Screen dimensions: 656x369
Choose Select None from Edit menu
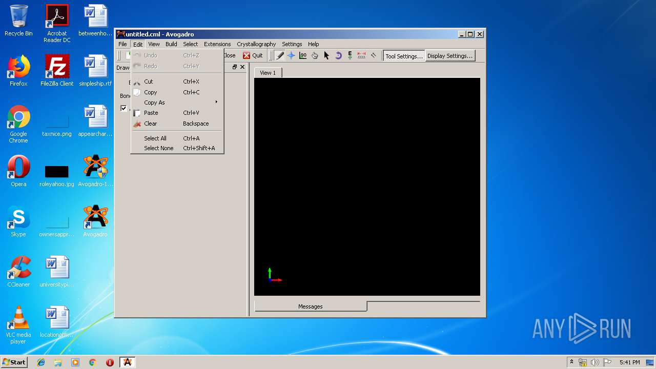[x=177, y=148]
